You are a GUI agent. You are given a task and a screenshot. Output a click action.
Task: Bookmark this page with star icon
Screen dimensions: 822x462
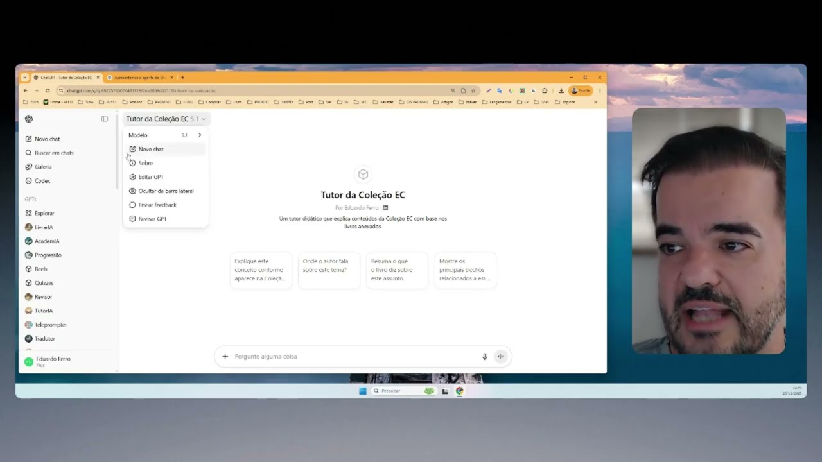pyautogui.click(x=473, y=90)
